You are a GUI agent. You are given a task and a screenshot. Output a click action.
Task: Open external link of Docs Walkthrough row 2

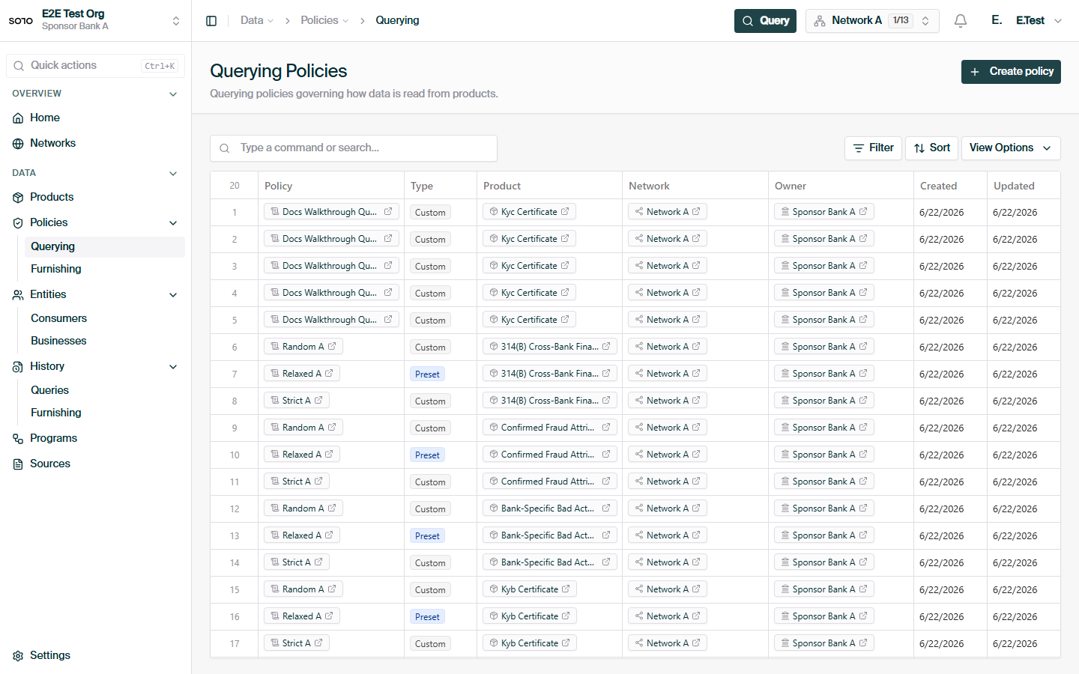[x=388, y=239]
